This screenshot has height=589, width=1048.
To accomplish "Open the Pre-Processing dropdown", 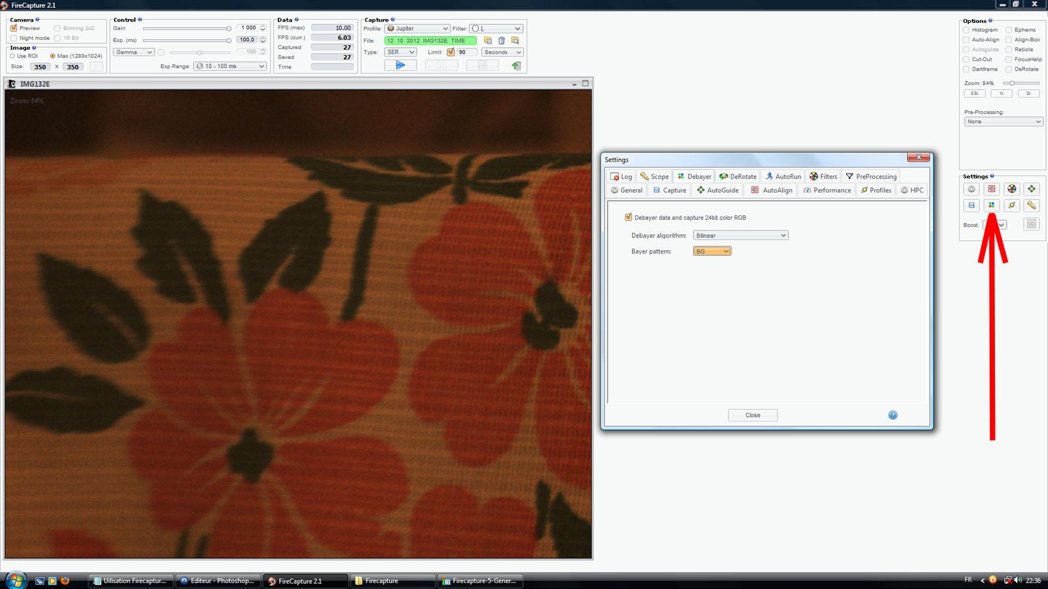I will pyautogui.click(x=1003, y=122).
